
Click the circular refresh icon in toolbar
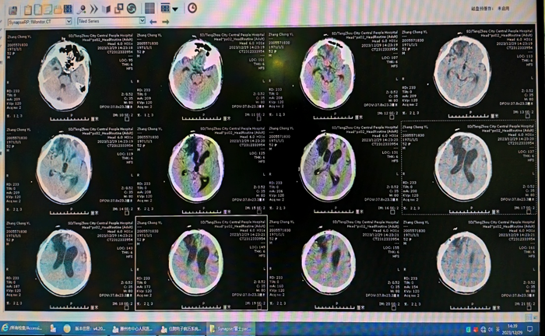(132, 9)
